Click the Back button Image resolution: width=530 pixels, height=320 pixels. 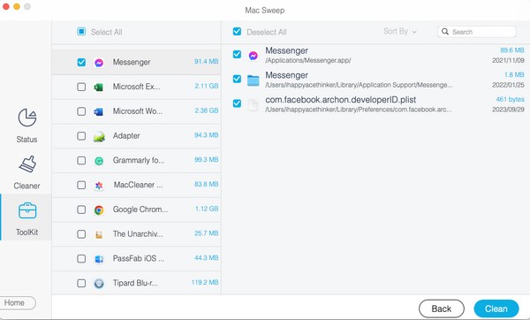[x=442, y=309]
